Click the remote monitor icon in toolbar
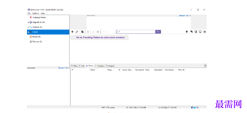 pyautogui.click(x=200, y=32)
